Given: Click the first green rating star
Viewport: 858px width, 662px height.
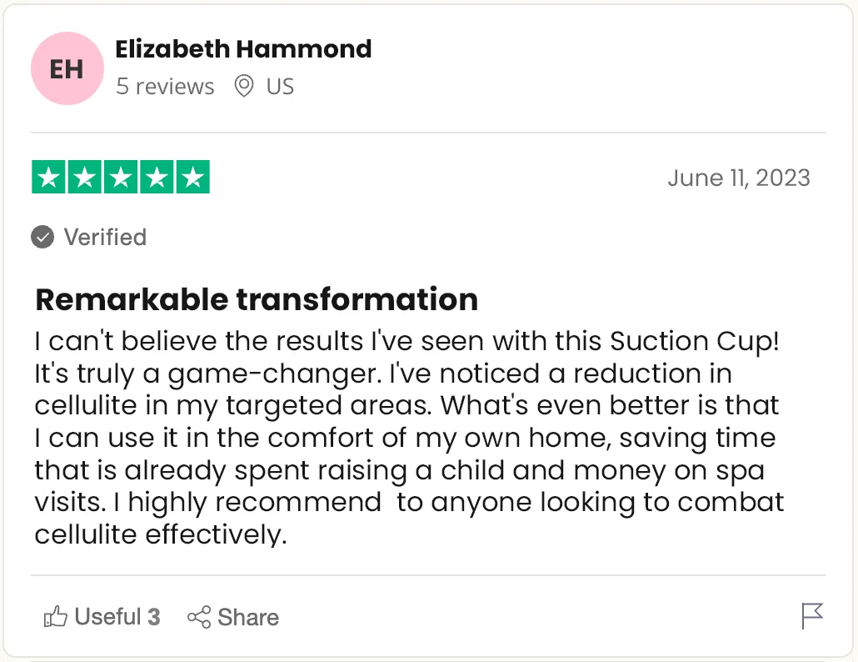Looking at the screenshot, I should click(48, 177).
